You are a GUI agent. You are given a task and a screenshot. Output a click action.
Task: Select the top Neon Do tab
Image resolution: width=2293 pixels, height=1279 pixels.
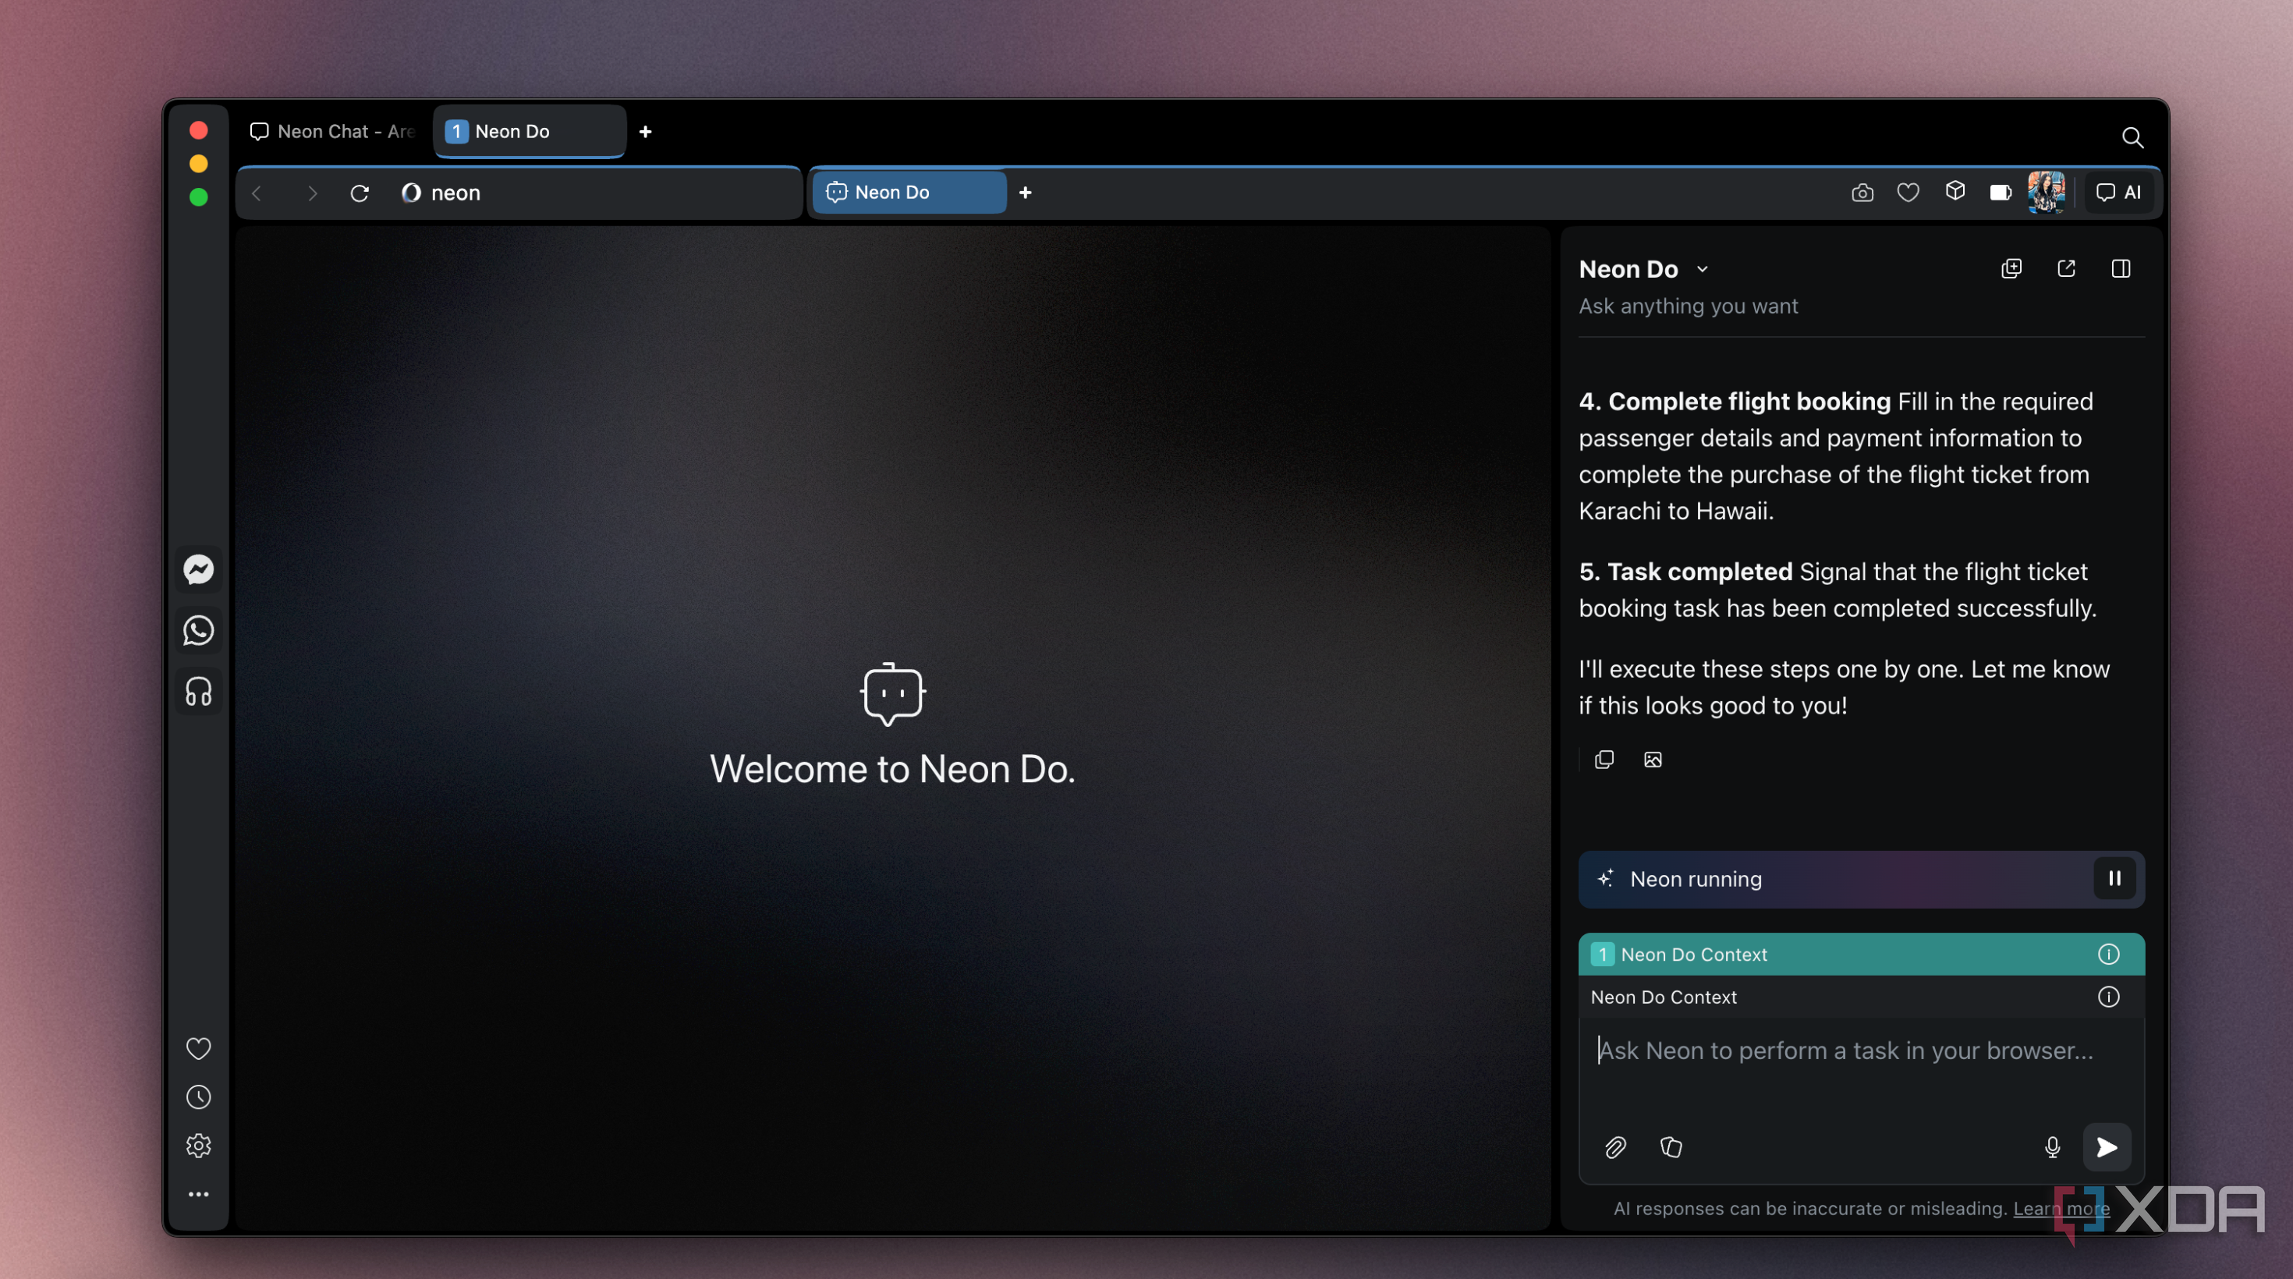point(529,132)
